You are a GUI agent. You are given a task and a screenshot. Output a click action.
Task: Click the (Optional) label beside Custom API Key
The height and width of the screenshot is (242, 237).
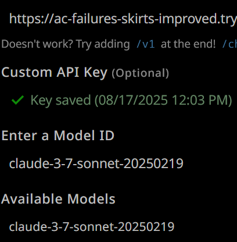tap(140, 73)
